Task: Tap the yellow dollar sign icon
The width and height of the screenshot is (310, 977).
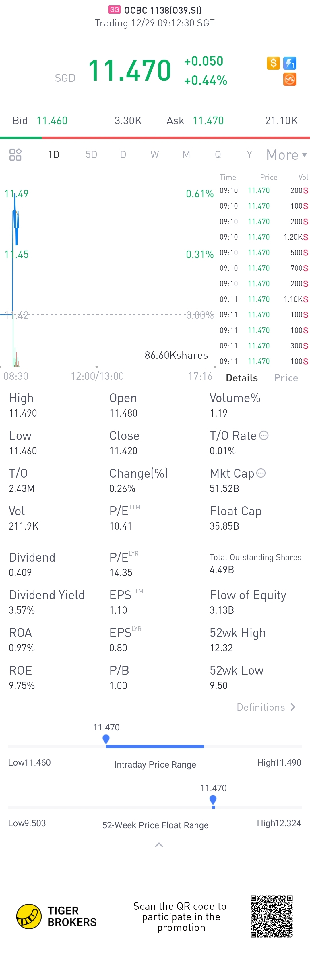Action: pos(273,63)
